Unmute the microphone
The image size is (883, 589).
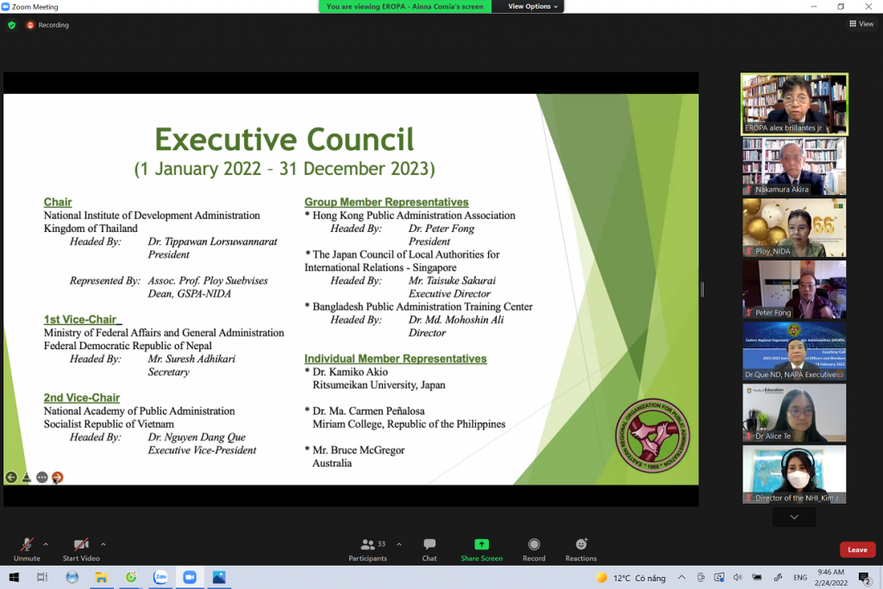point(27,549)
